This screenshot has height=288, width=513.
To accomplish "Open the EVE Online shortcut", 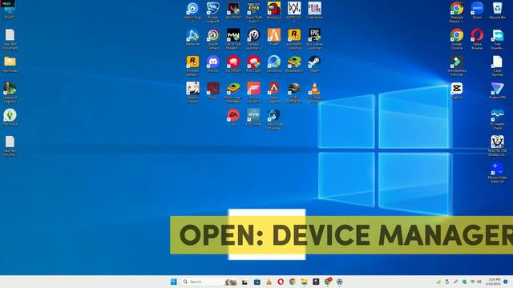I will tap(253, 118).
